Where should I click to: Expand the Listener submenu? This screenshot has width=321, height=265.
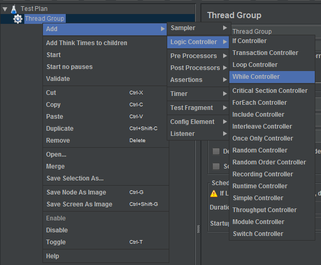pyautogui.click(x=198, y=133)
